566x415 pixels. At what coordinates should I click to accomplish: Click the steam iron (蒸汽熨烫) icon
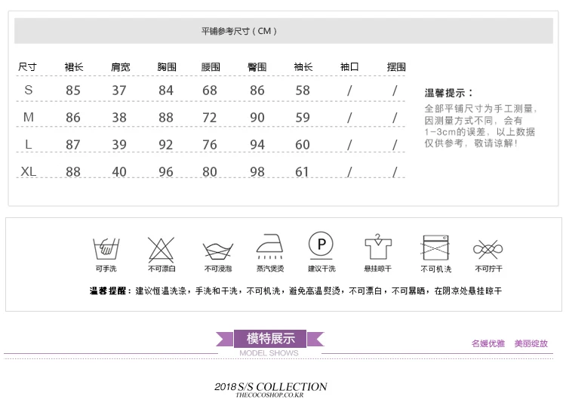pyautogui.click(x=269, y=247)
